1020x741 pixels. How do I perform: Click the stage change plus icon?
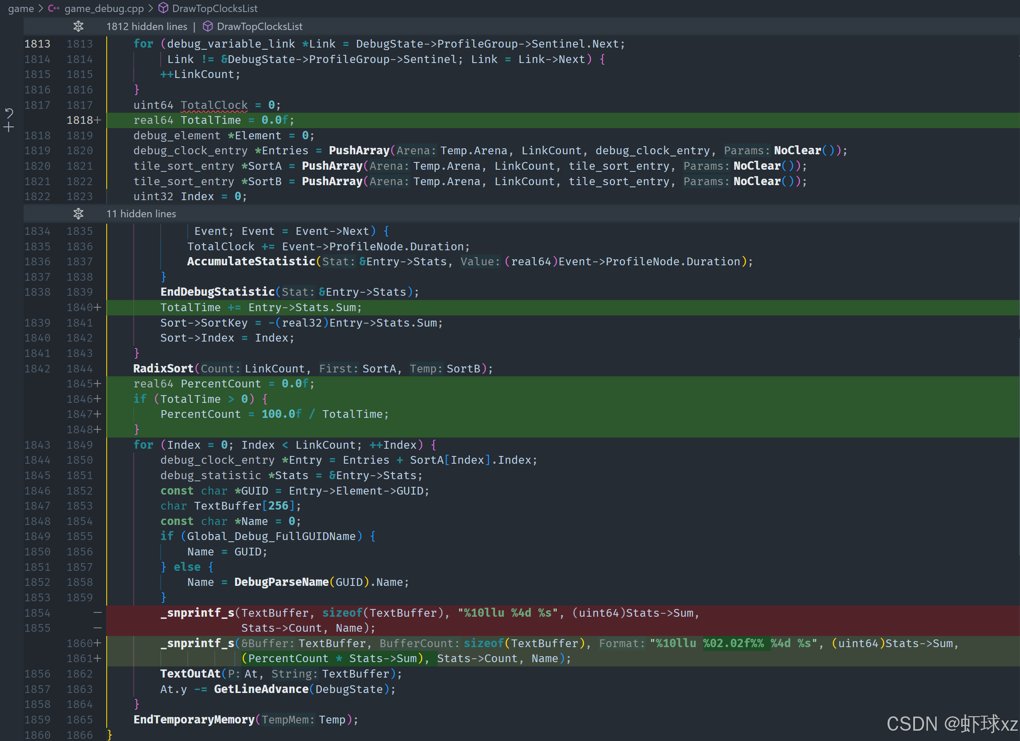(x=9, y=128)
